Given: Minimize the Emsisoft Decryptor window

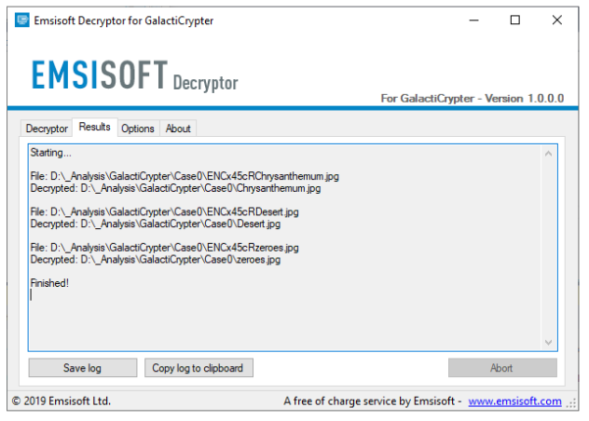Looking at the screenshot, I should pos(474,20).
